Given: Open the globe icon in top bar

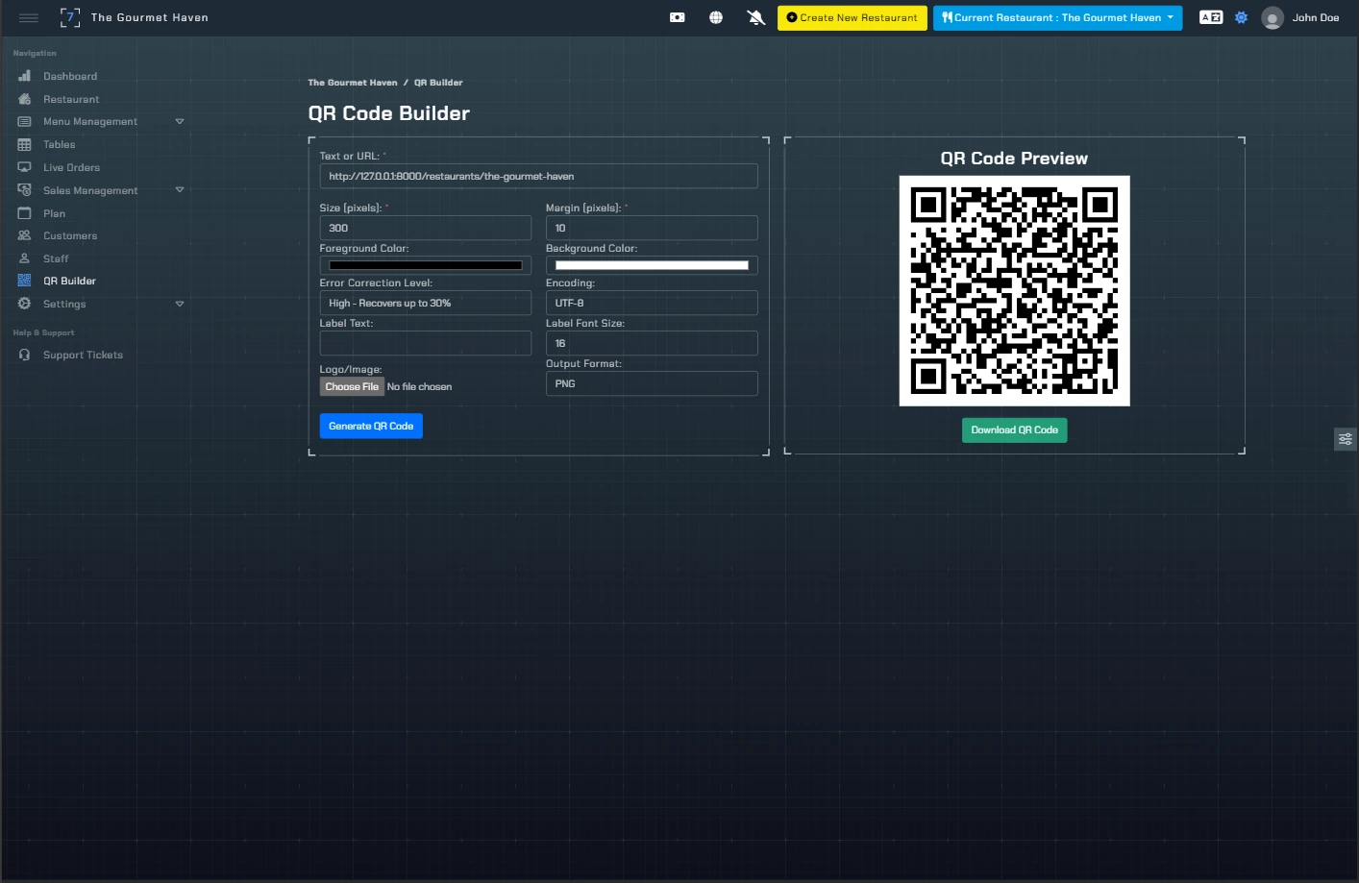Looking at the screenshot, I should (x=716, y=17).
